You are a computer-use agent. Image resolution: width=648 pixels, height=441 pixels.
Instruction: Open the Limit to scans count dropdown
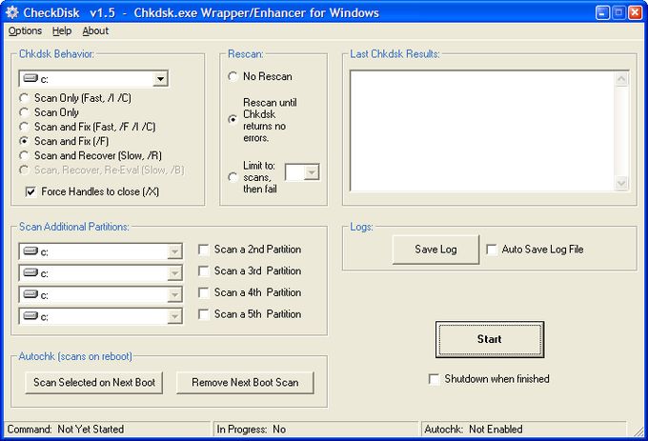pyautogui.click(x=312, y=172)
